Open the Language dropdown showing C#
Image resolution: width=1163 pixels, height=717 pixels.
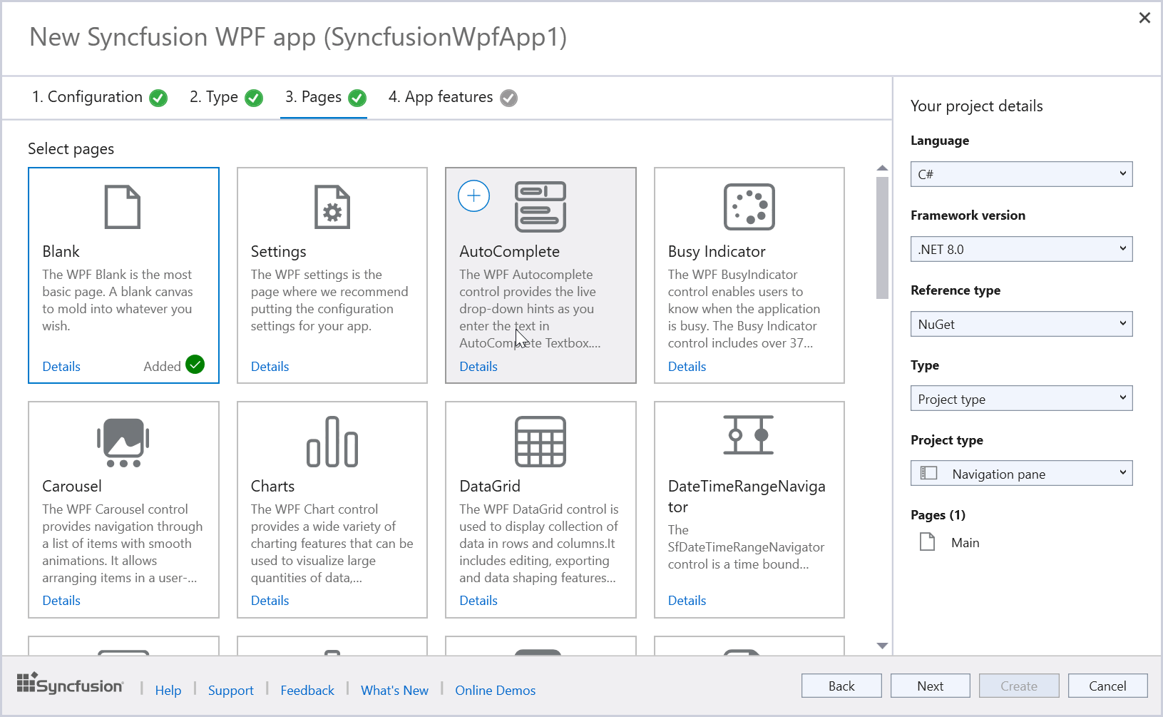point(1020,174)
